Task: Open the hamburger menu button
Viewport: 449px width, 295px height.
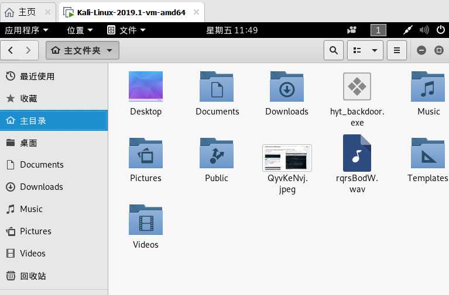Action: (397, 50)
